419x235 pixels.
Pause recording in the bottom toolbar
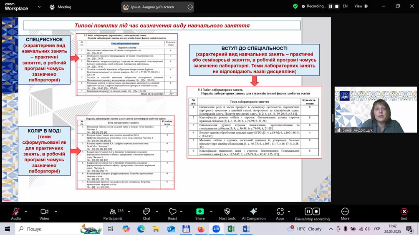308,212
